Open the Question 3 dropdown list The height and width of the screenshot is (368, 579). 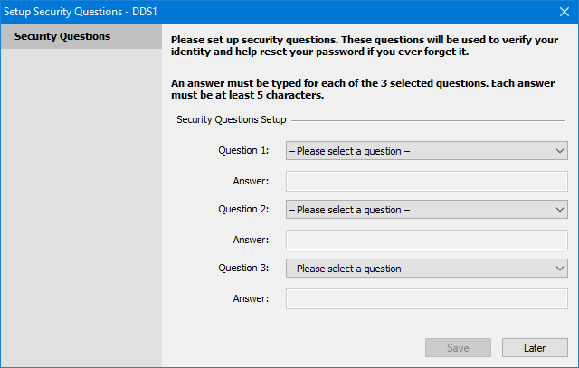(x=426, y=269)
